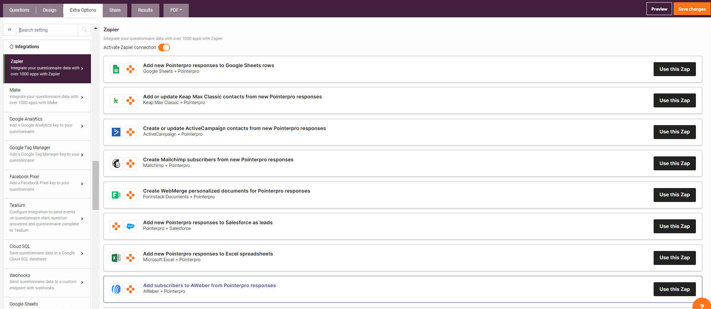
Task: Toggle the Activate Zapier connection switch
Action: 164,47
